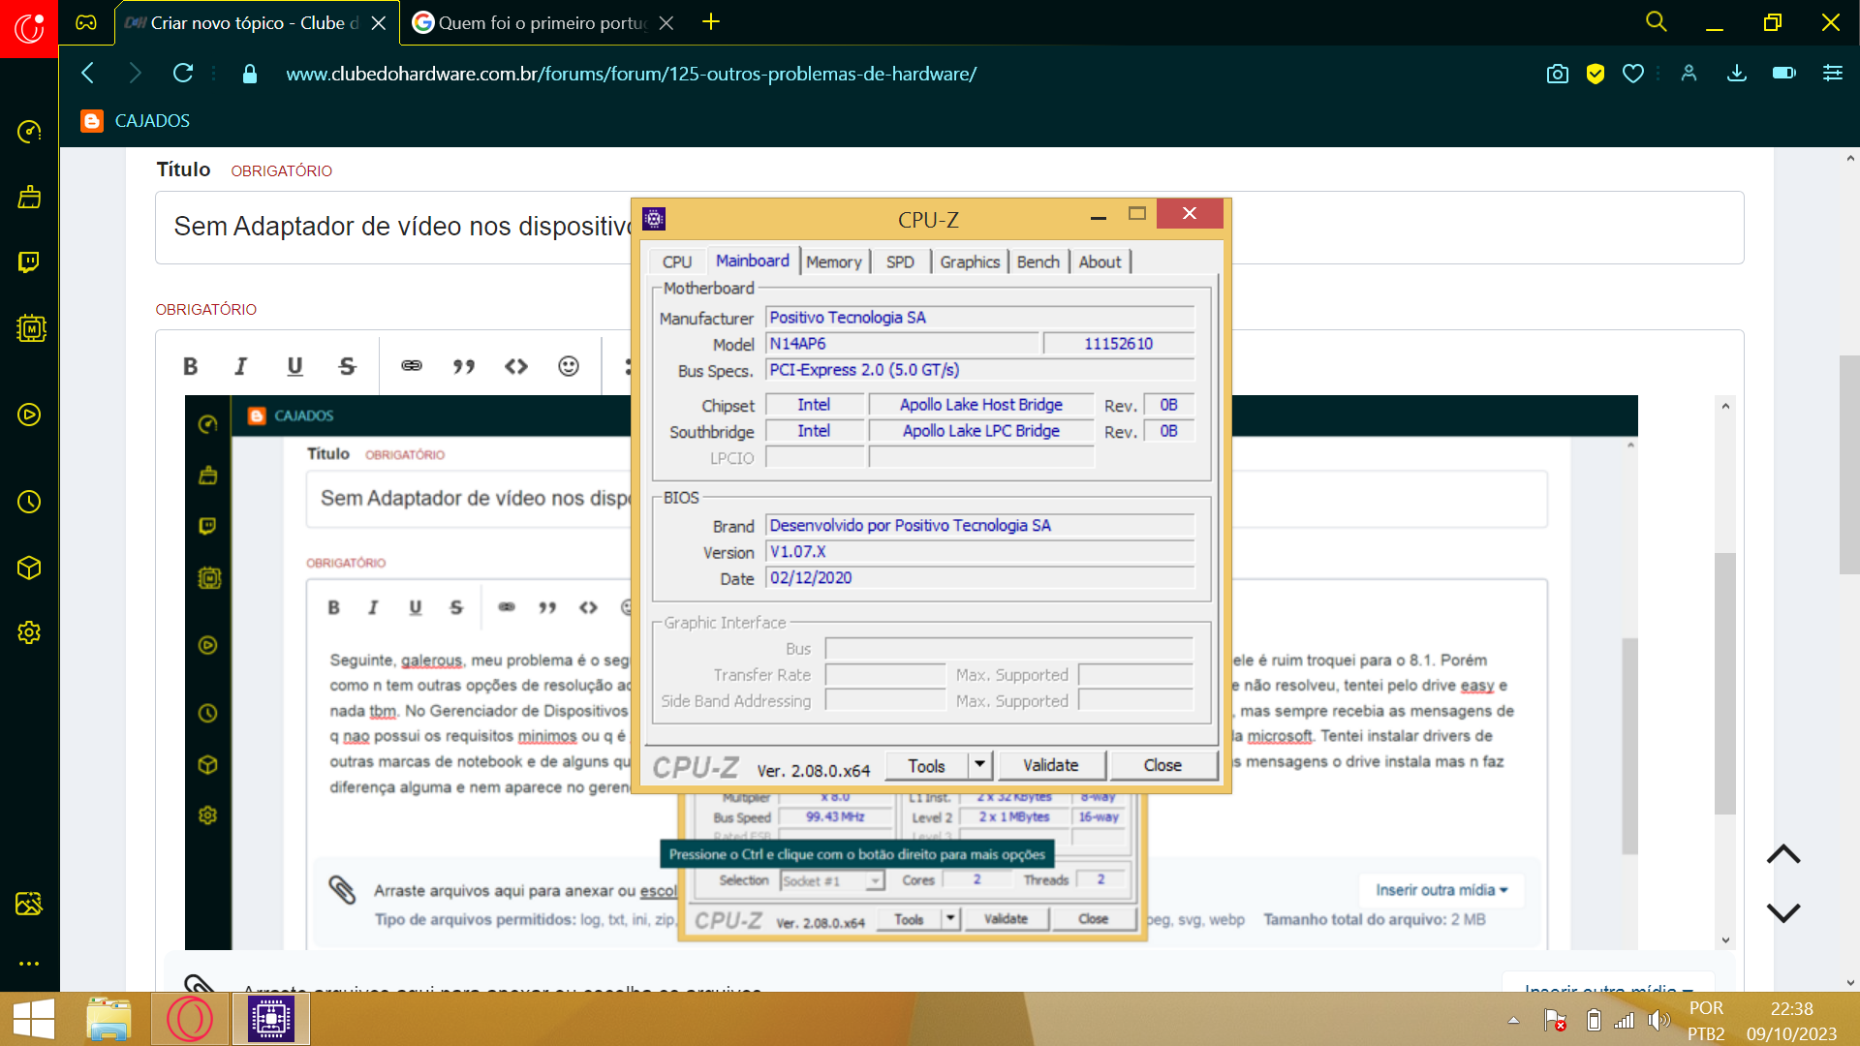Apply Strikethrough formatting in editor
1860x1046 pixels.
point(348,366)
